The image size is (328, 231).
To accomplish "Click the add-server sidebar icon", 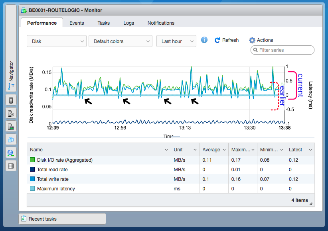I will point(11,126).
